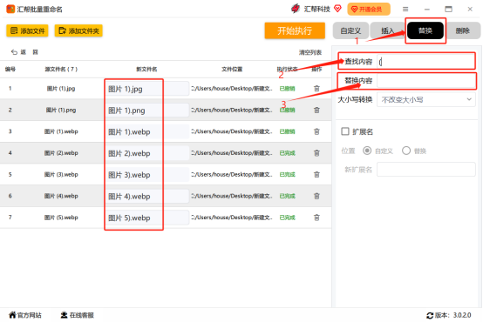Edit new filename 图片 4).webp
Screen dimensions: 483x322
tap(146, 196)
